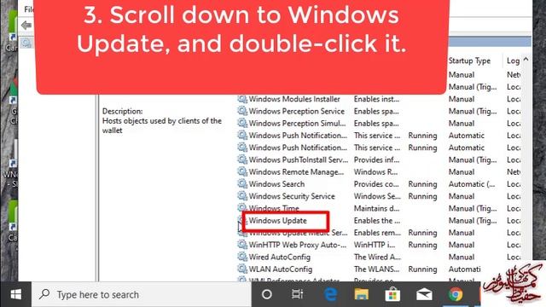Open File Explorer from the taskbar
This screenshot has height=307, width=546.
[361, 294]
